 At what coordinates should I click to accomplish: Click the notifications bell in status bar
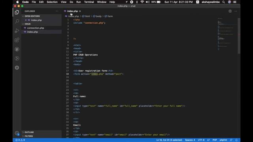(236, 140)
